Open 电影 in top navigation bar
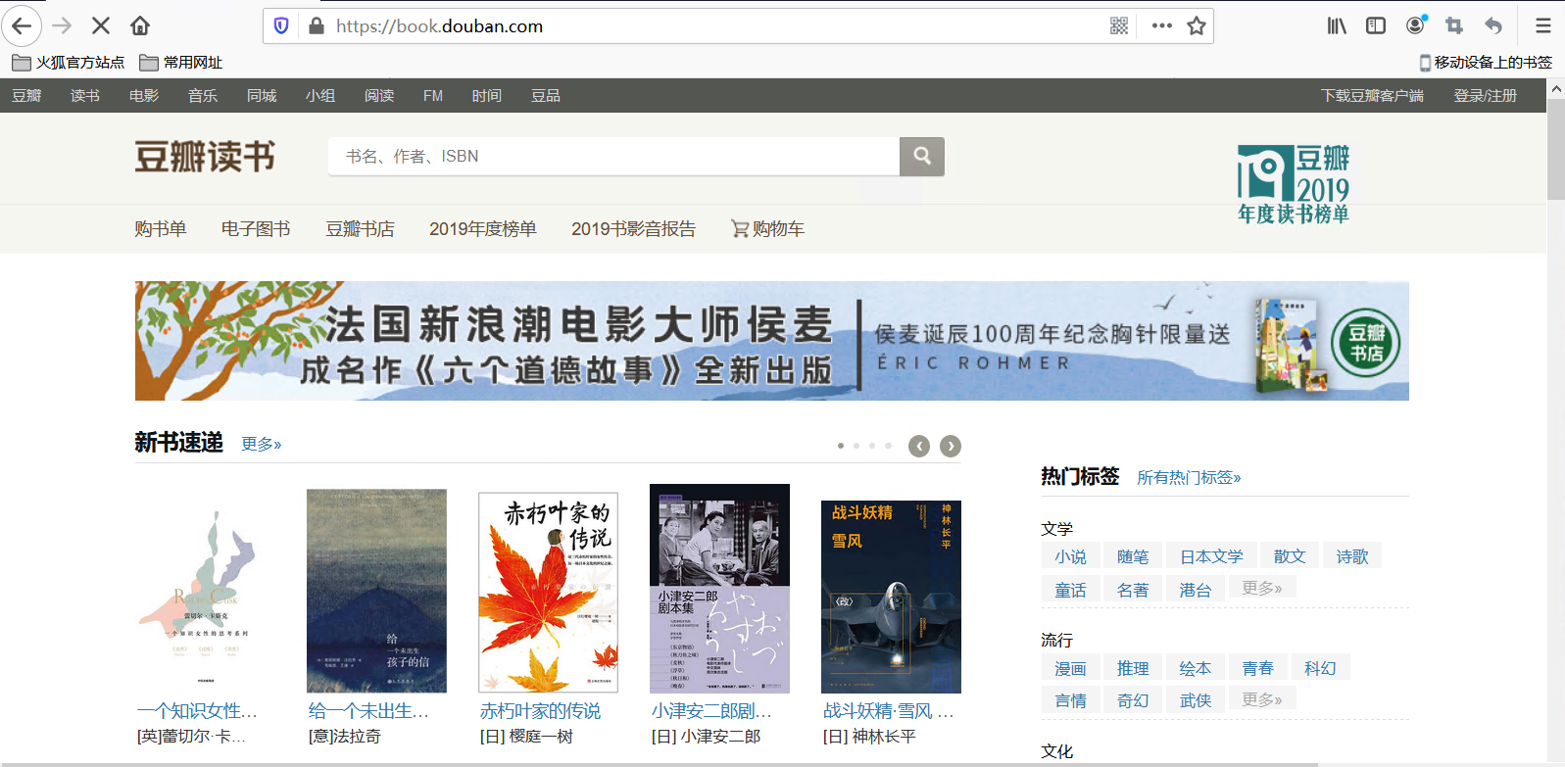Image resolution: width=1565 pixels, height=767 pixels. pos(144,96)
